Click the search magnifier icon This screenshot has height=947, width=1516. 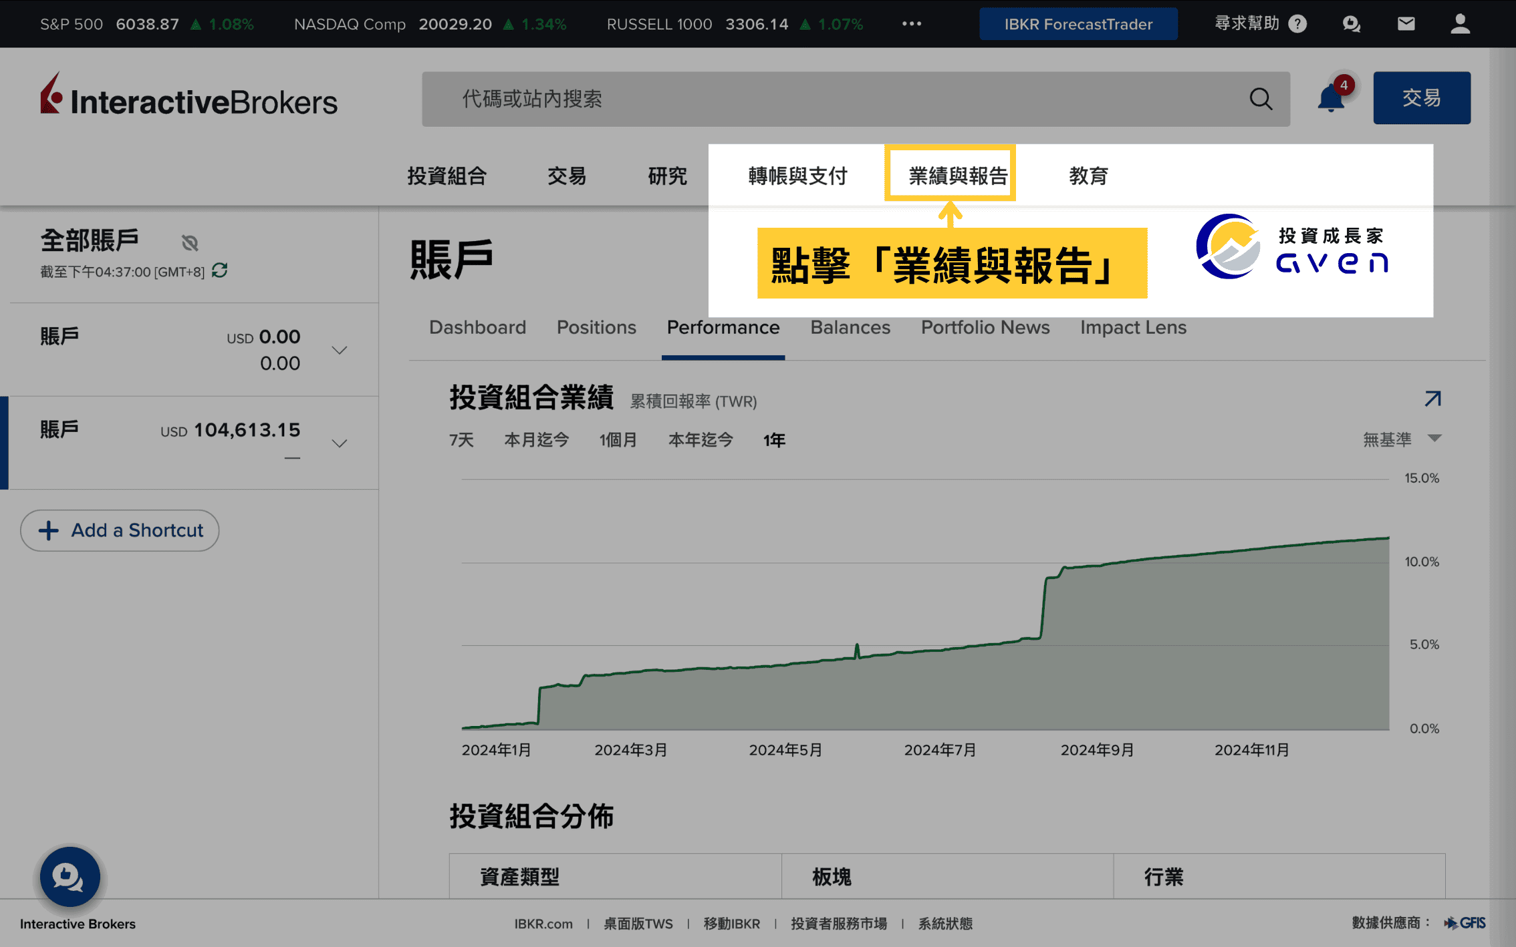tap(1261, 99)
